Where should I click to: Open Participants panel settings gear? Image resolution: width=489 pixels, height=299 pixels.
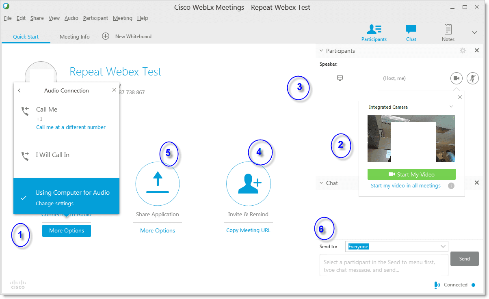[463, 51]
